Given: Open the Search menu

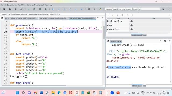Looking at the screenshot, I should [x=9, y=5].
